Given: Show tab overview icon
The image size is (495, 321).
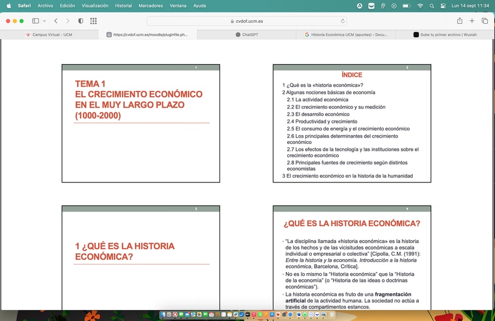Looking at the screenshot, I should click(x=484, y=21).
